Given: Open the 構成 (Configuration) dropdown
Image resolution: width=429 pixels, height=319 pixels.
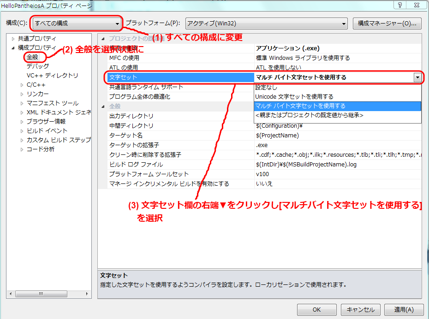Looking at the screenshot, I should (x=77, y=23).
